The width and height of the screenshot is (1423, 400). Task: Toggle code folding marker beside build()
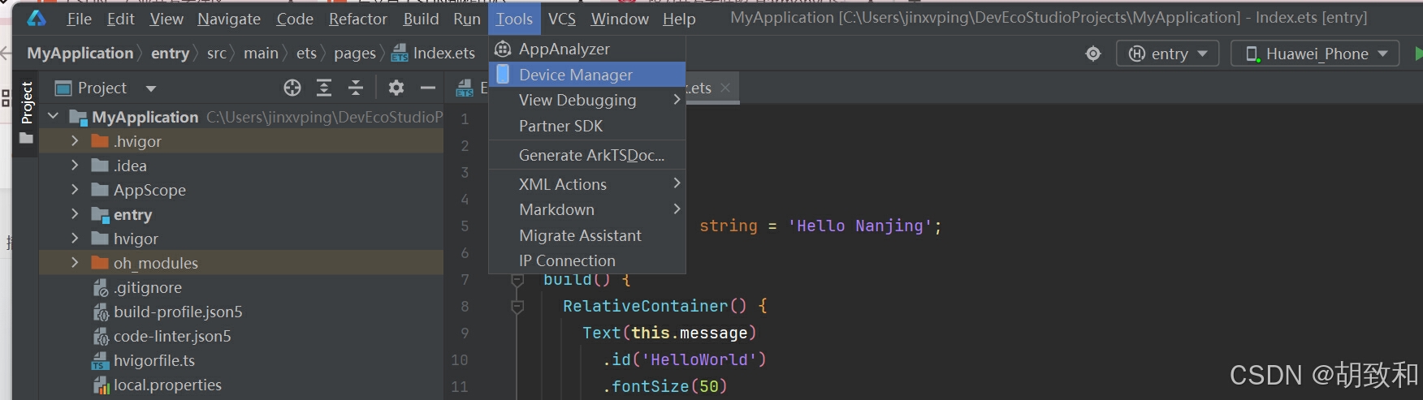pyautogui.click(x=517, y=281)
